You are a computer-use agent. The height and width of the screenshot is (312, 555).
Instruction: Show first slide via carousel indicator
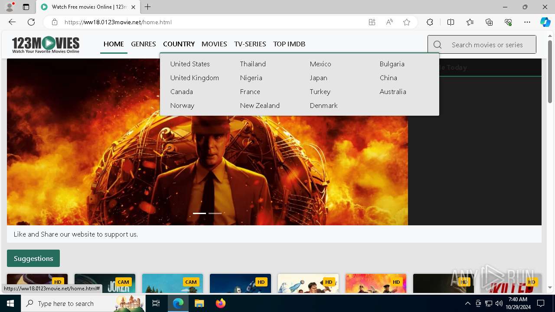coord(199,213)
